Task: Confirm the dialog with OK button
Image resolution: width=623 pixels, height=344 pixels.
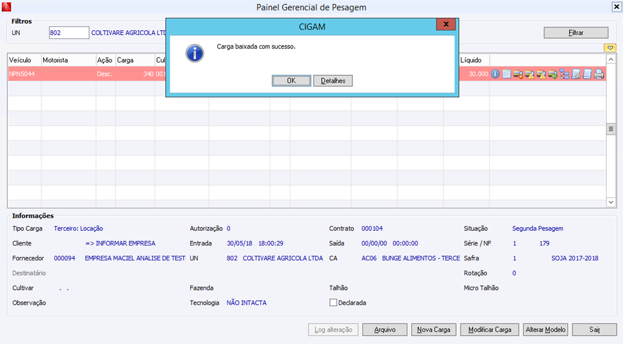Action: point(291,81)
